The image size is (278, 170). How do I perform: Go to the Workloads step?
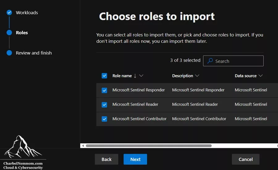27,13
